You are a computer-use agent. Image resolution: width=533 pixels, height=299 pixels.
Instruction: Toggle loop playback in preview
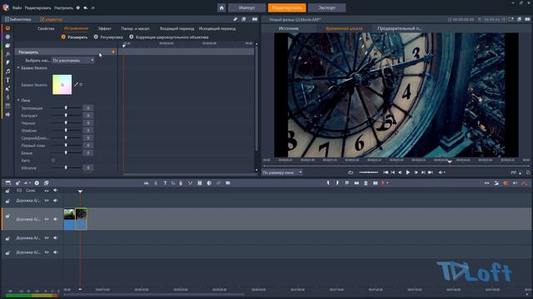click(x=351, y=173)
